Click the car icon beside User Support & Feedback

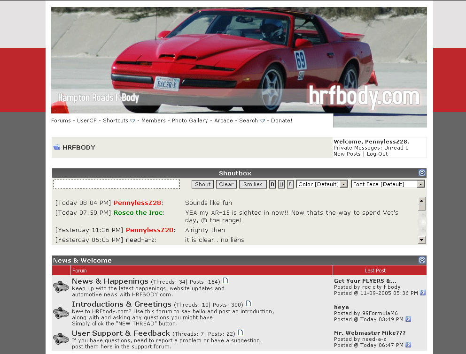click(61, 339)
